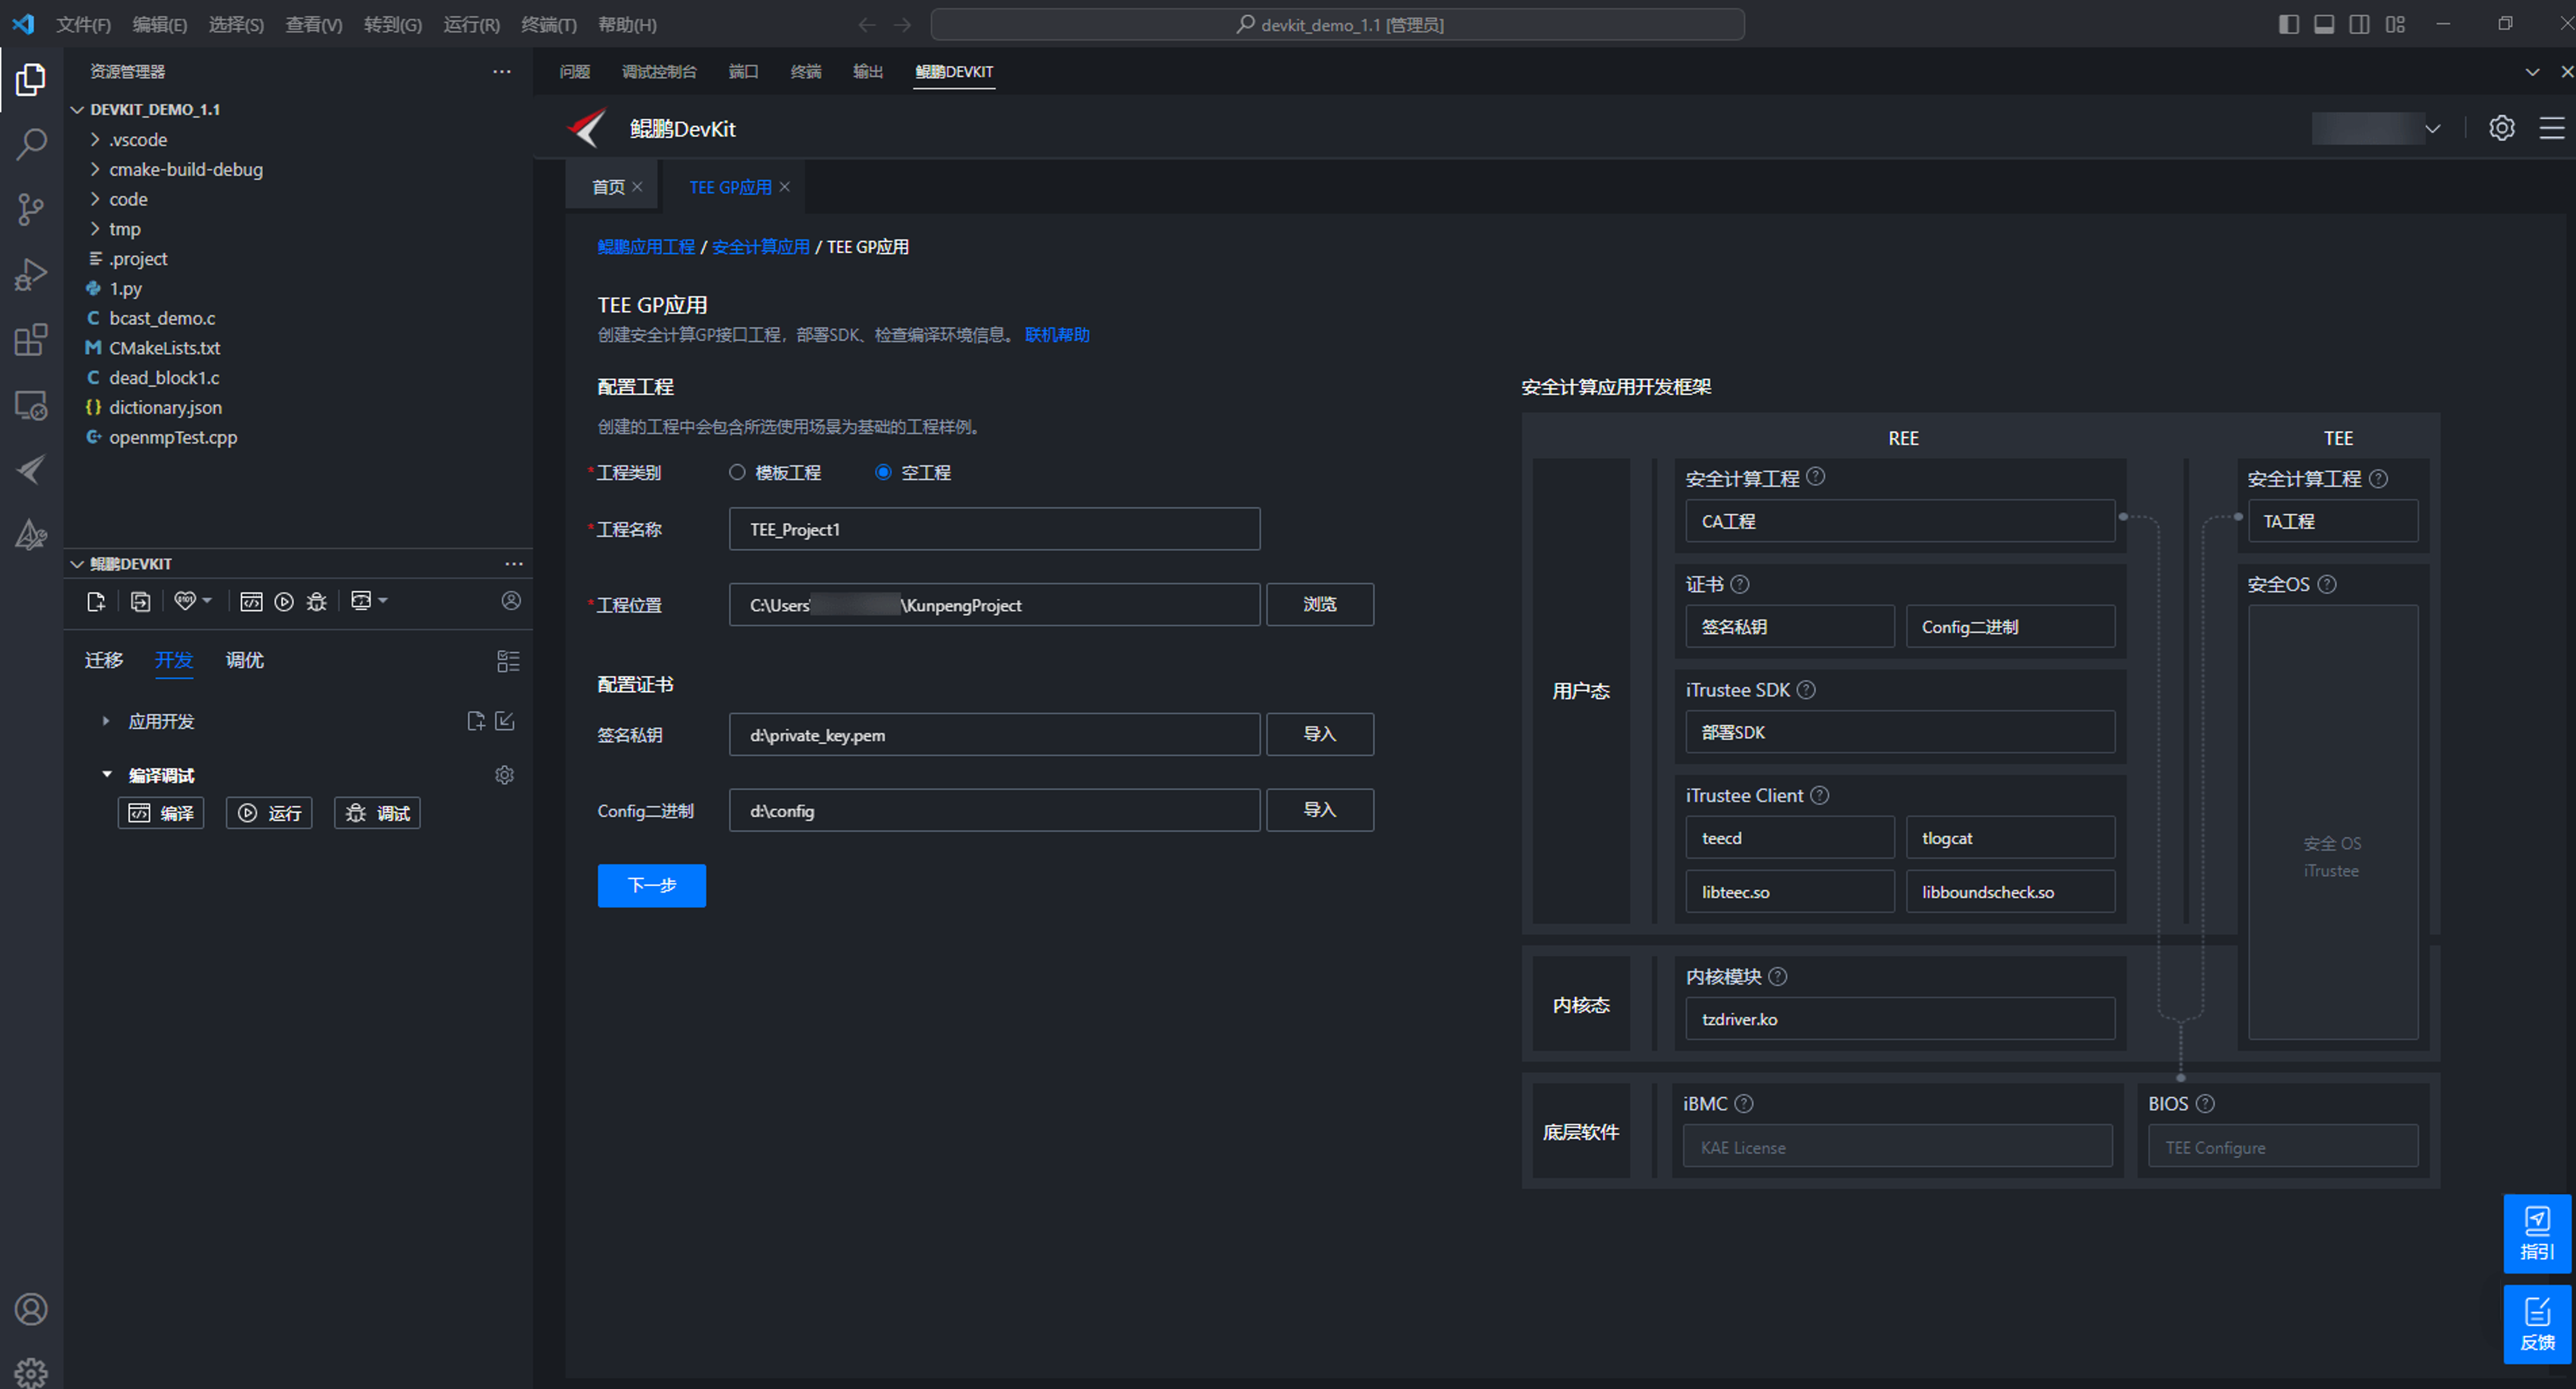2576x1389 pixels.
Task: Open the 文件(F) menu
Action: pyautogui.click(x=83, y=24)
